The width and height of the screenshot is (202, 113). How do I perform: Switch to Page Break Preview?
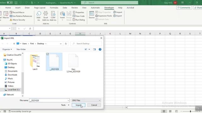(x=176, y=111)
